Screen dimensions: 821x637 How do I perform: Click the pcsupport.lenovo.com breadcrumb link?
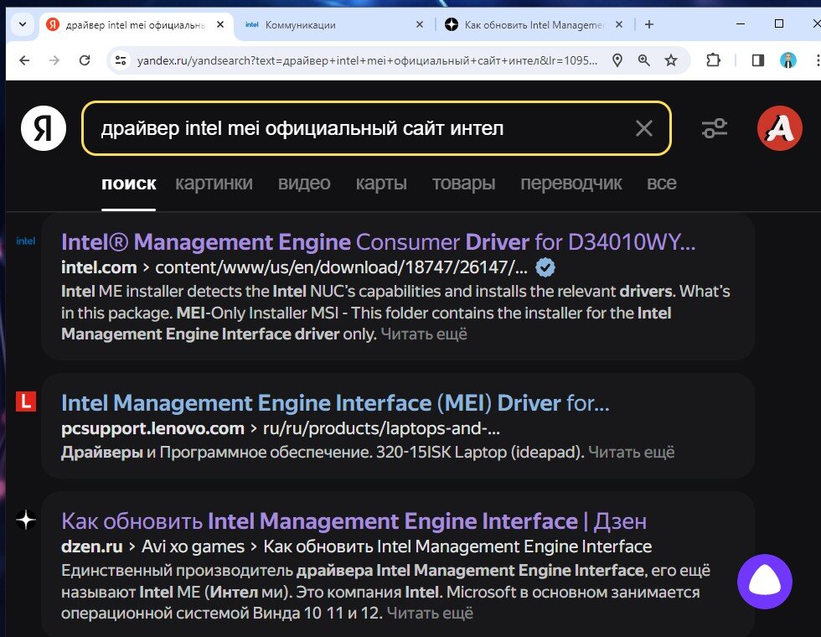152,428
